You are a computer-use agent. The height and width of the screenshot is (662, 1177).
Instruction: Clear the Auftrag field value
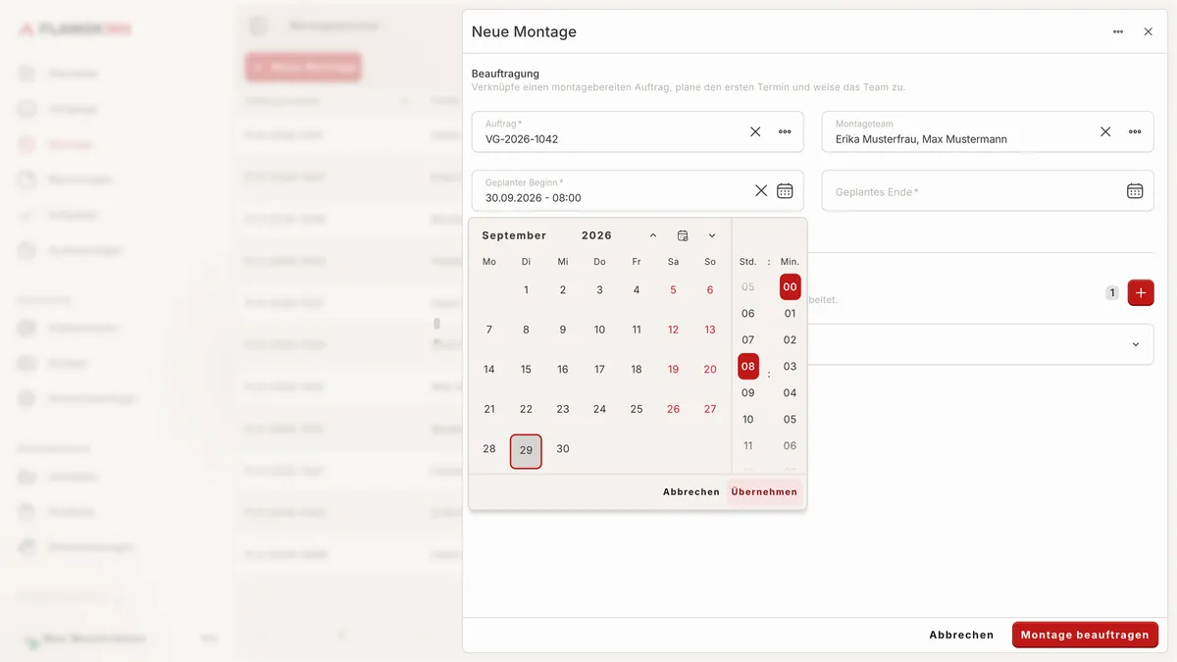(x=755, y=131)
